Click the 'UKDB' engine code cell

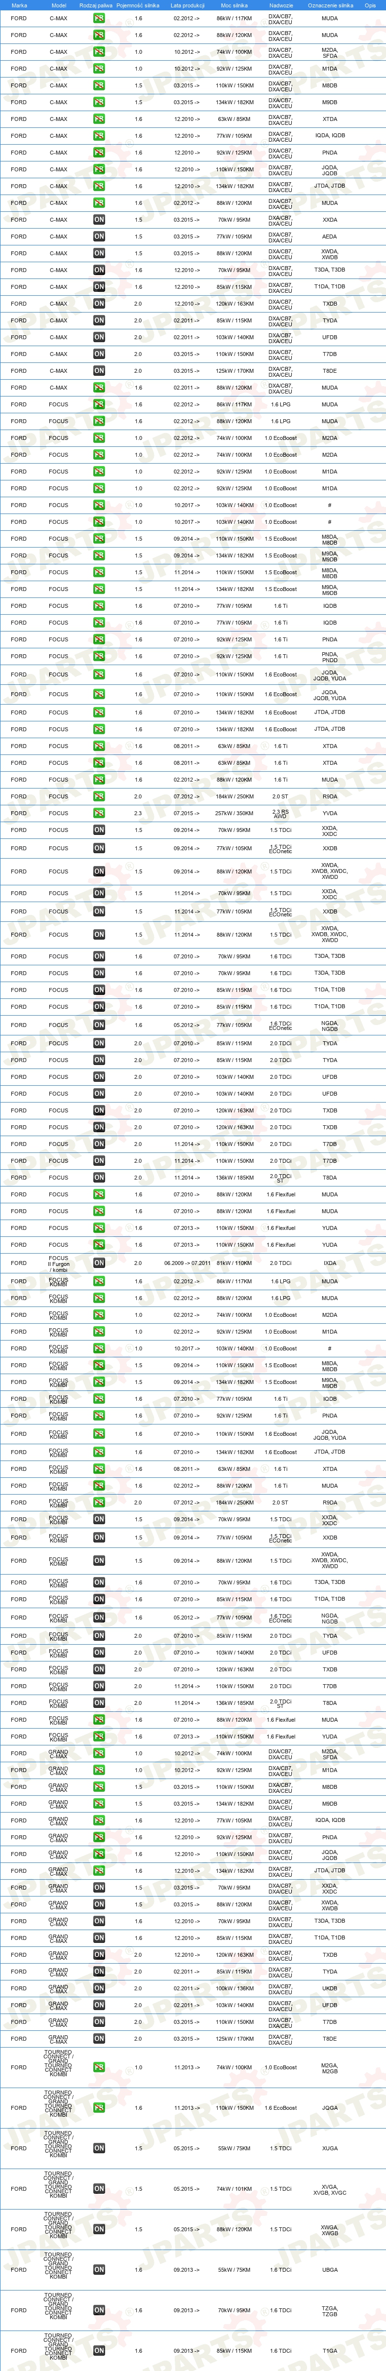330,1988
